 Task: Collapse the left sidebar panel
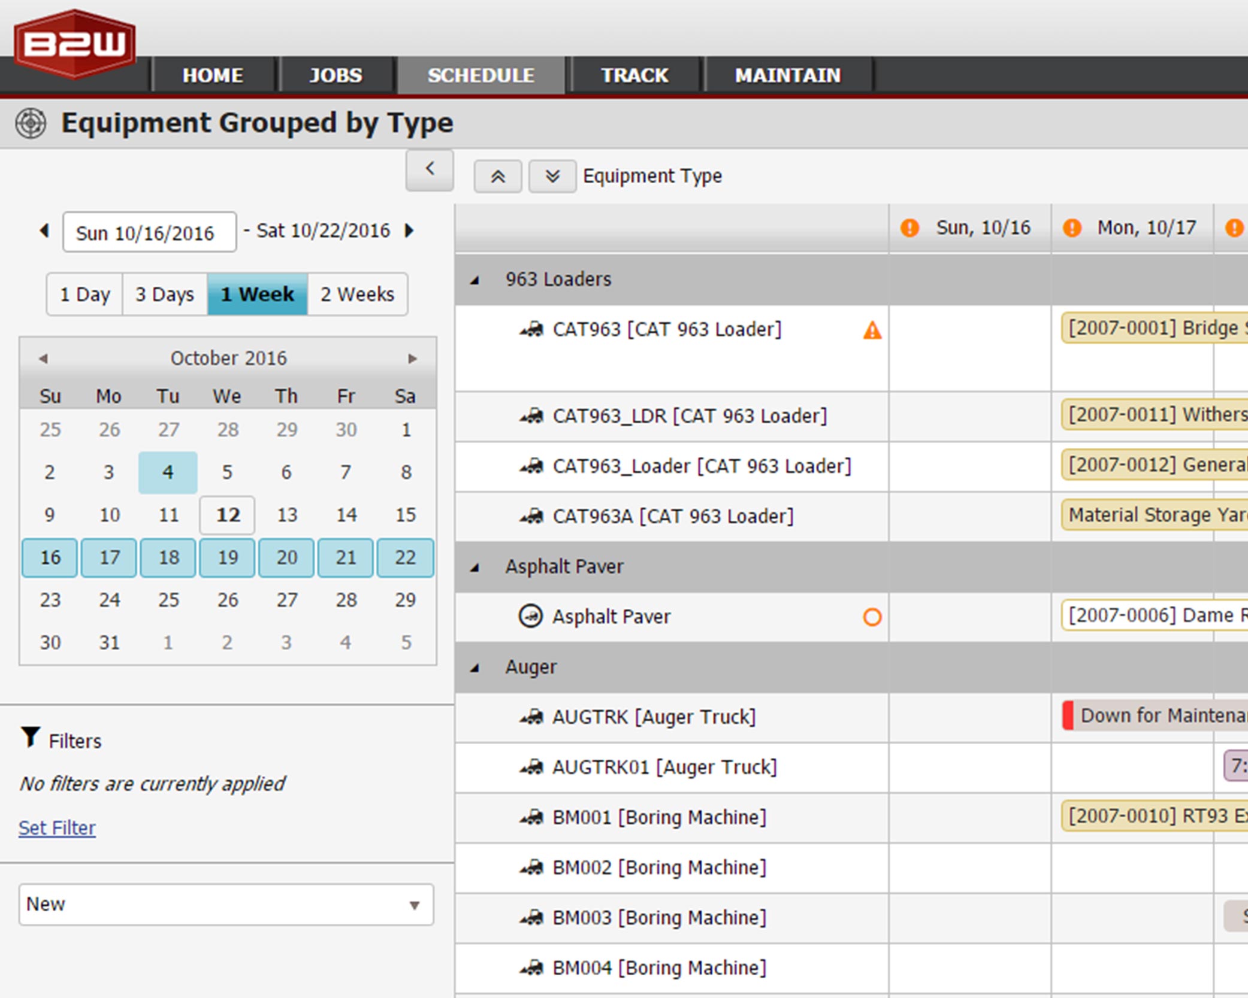(429, 170)
